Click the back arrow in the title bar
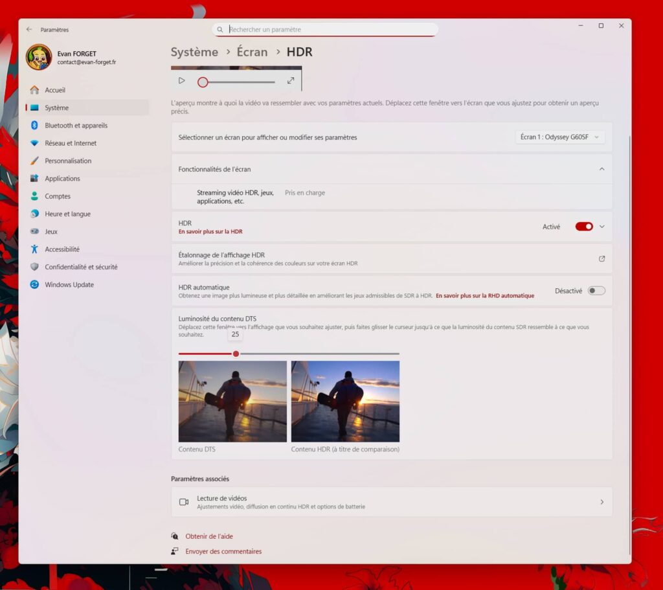Image resolution: width=663 pixels, height=590 pixels. (29, 30)
